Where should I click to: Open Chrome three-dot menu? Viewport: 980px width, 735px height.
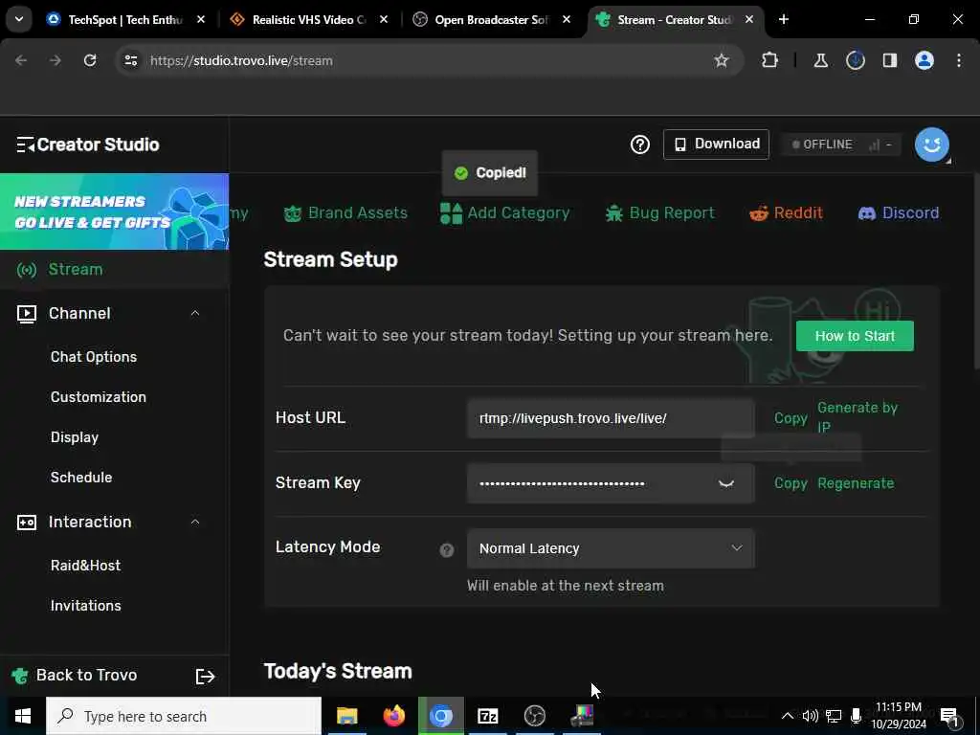pyautogui.click(x=959, y=60)
